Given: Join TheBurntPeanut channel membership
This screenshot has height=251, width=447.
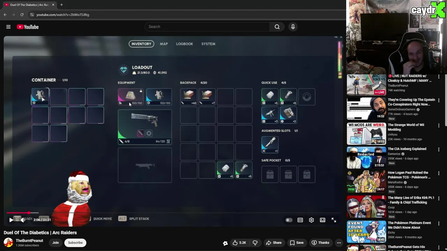Looking at the screenshot, I should point(56,243).
